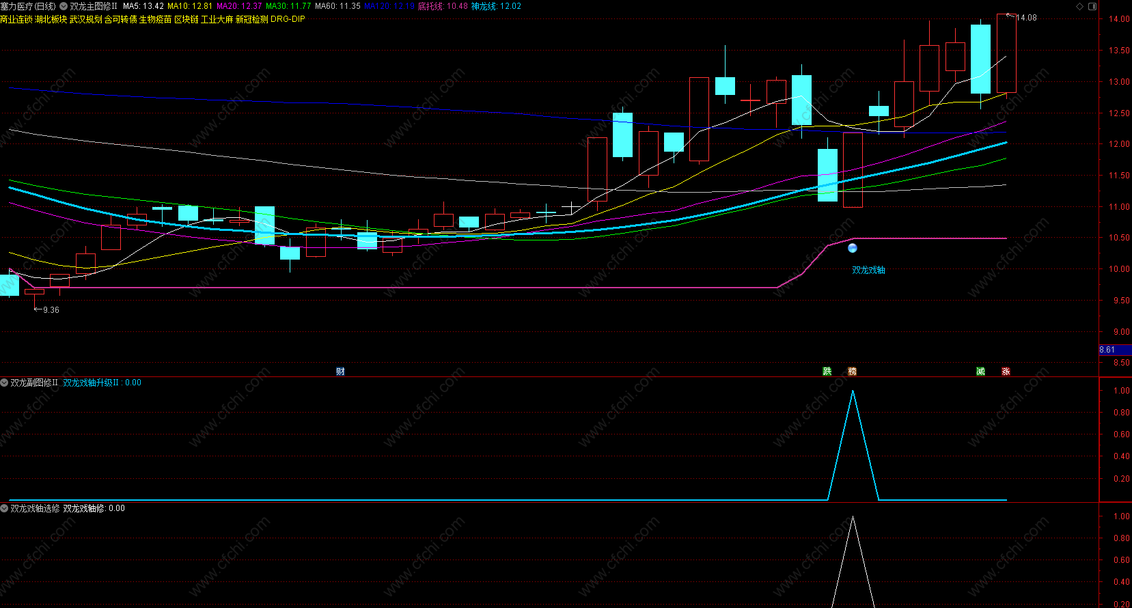The image size is (1132, 608).
Task: Click the 14.08 high price label
Action: 1026,18
